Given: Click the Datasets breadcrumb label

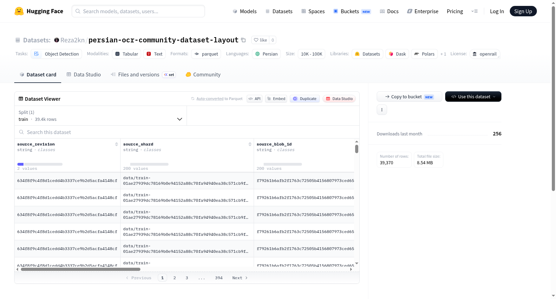Looking at the screenshot, I should pos(37,40).
